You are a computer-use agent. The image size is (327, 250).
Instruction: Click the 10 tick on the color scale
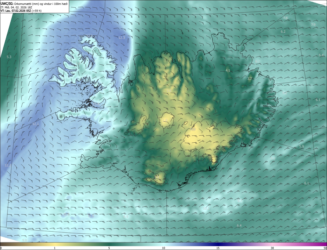pyautogui.click(x=163, y=248)
